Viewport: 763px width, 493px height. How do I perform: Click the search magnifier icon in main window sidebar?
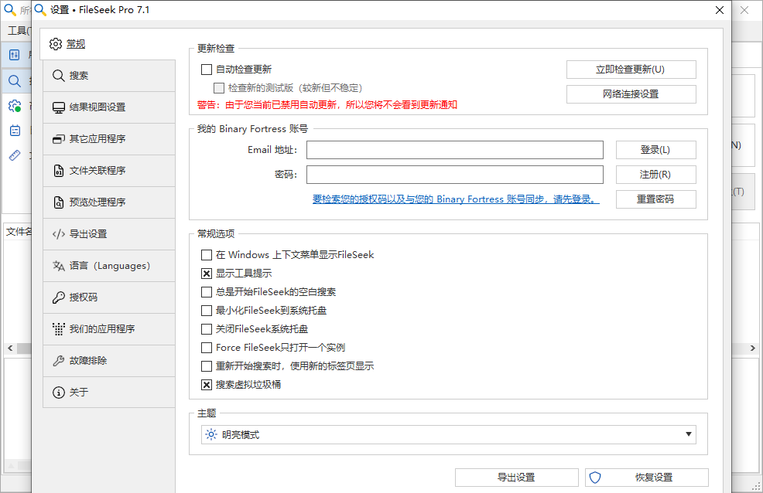coord(15,80)
